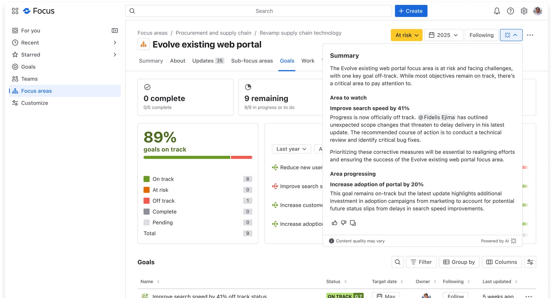This screenshot has height=298, width=553.
Task: Open the help question mark icon
Action: coord(510,11)
